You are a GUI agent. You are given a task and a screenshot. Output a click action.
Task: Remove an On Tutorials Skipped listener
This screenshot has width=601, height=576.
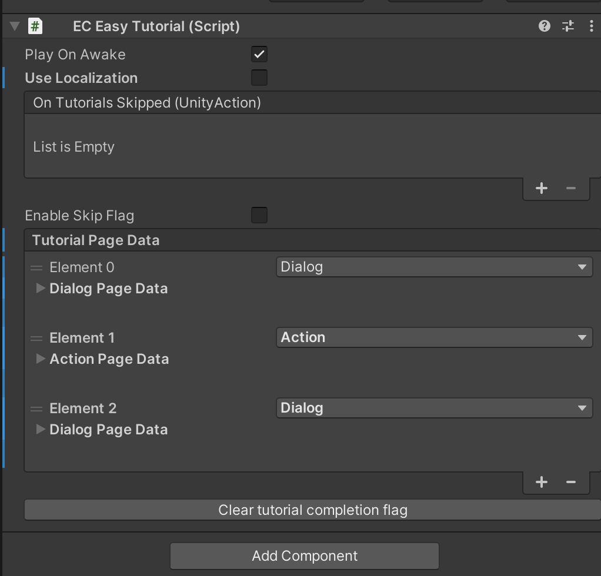(x=571, y=188)
